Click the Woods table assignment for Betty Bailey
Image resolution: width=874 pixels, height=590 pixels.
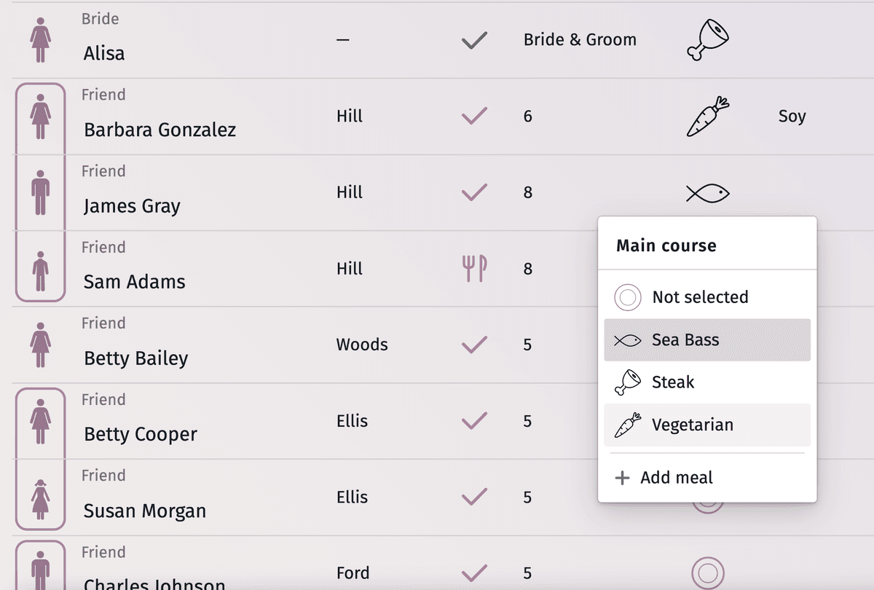pyautogui.click(x=361, y=345)
